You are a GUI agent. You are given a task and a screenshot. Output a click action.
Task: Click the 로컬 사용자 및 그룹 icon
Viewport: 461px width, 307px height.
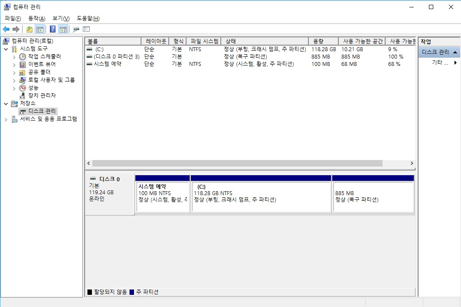pos(23,80)
